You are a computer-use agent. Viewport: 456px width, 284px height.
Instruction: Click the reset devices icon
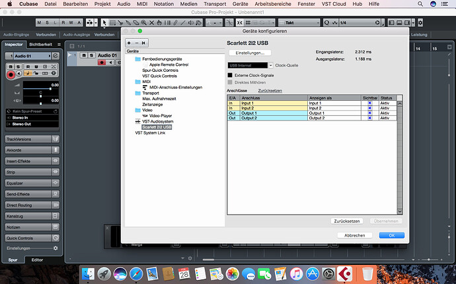coord(143,43)
